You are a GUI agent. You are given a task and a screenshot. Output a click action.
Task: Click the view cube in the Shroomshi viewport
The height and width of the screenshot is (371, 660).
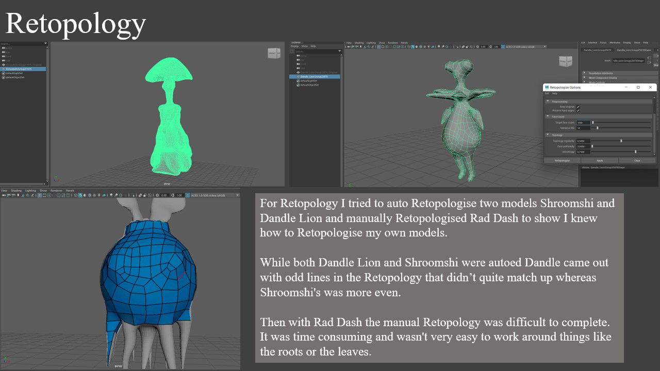tap(274, 53)
